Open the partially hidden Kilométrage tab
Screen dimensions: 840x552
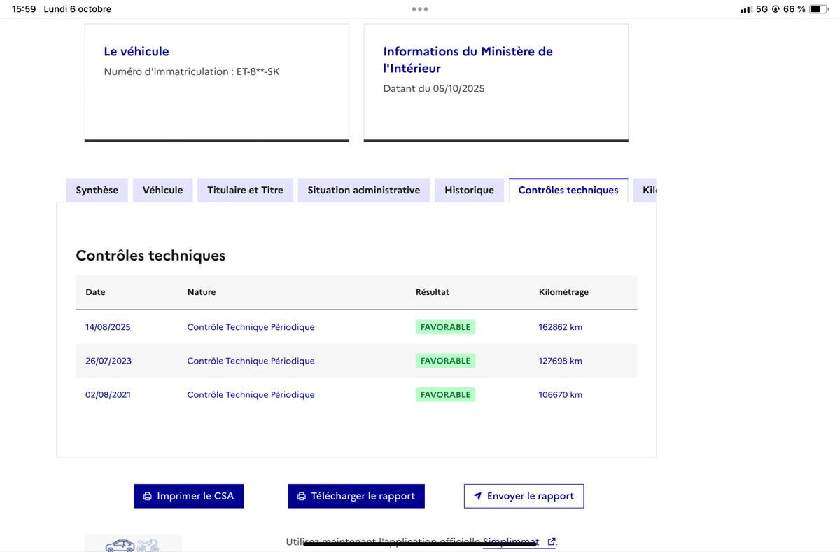point(647,190)
